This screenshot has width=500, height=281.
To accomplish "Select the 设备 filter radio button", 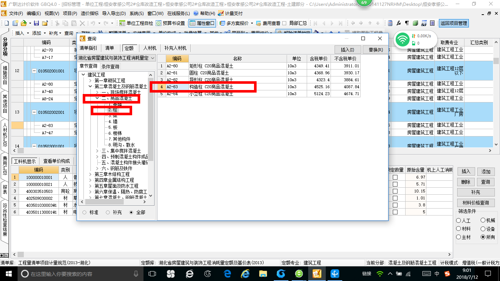I will (x=483, y=229).
